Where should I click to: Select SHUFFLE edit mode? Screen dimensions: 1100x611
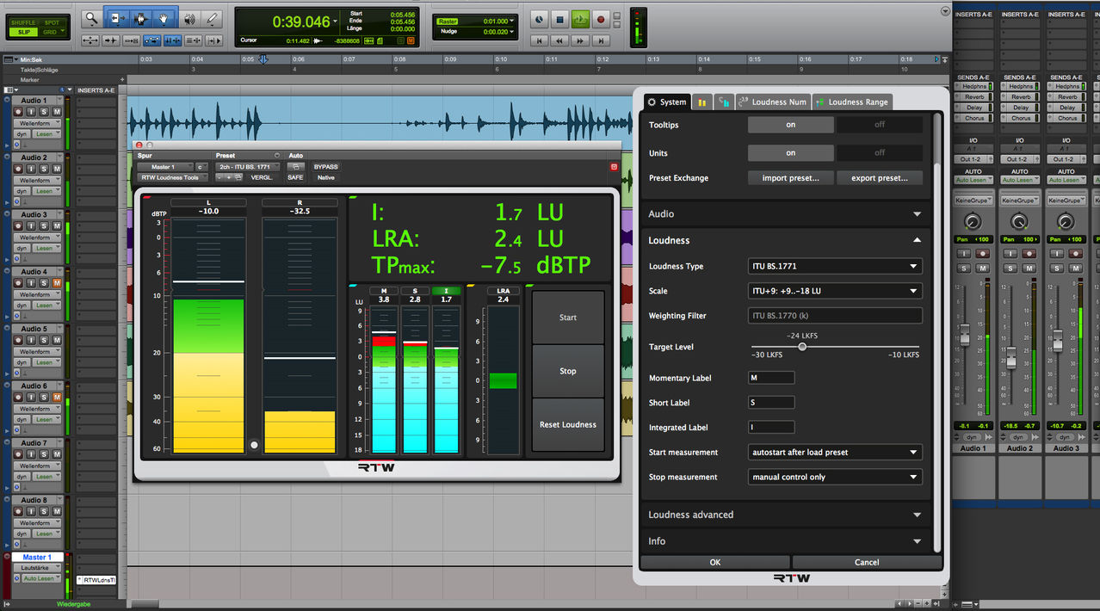22,22
